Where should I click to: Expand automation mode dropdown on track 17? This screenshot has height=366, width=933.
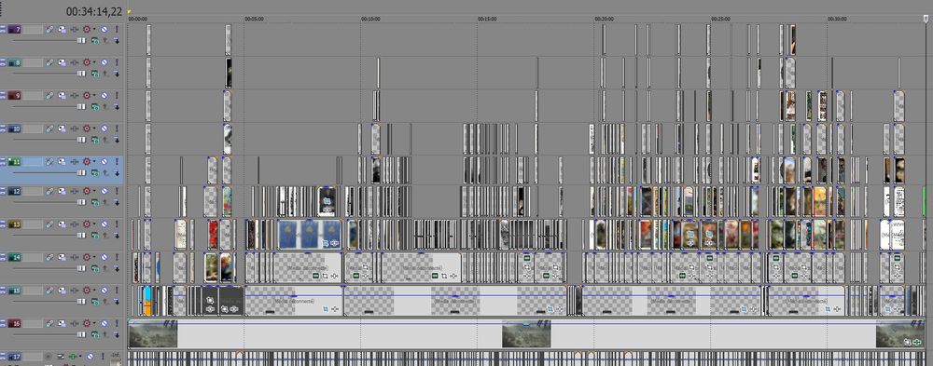tap(80, 356)
